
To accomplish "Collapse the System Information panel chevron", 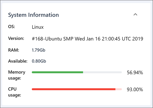I will (x=136, y=14).
